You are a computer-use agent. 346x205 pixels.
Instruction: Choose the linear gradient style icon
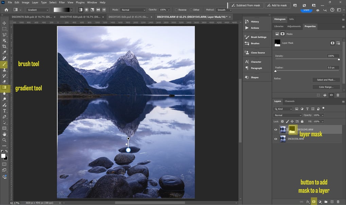[x=81, y=10]
